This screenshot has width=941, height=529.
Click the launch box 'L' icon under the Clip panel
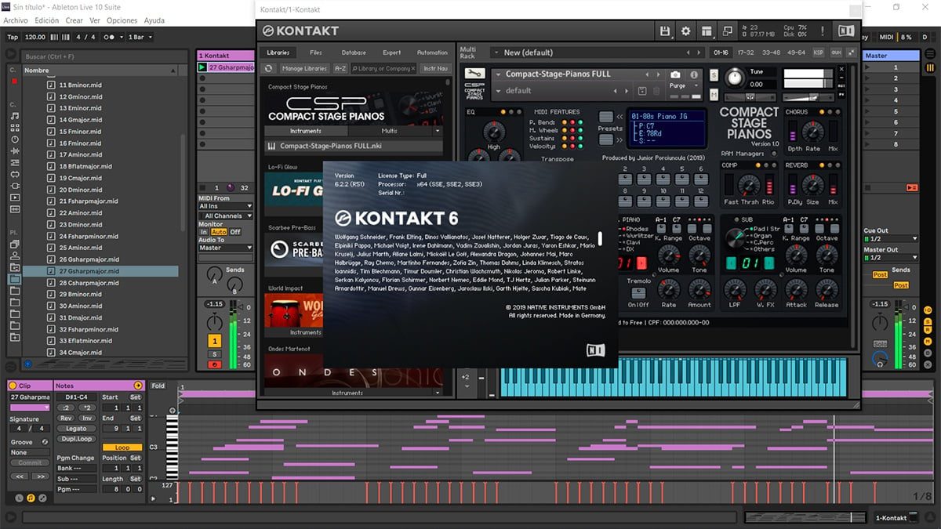click(x=18, y=498)
